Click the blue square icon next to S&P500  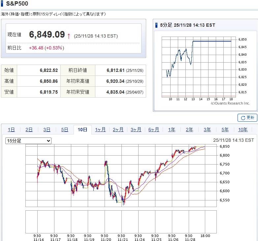(2, 4)
